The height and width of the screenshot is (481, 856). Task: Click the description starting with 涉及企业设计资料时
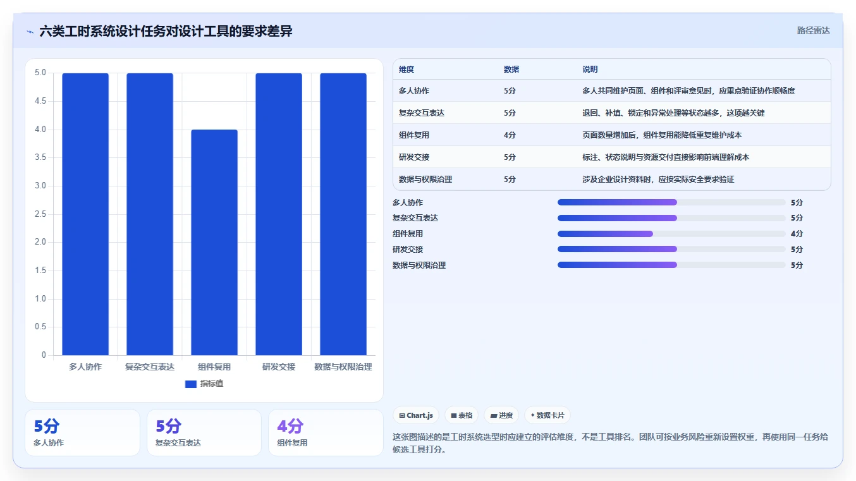point(658,180)
